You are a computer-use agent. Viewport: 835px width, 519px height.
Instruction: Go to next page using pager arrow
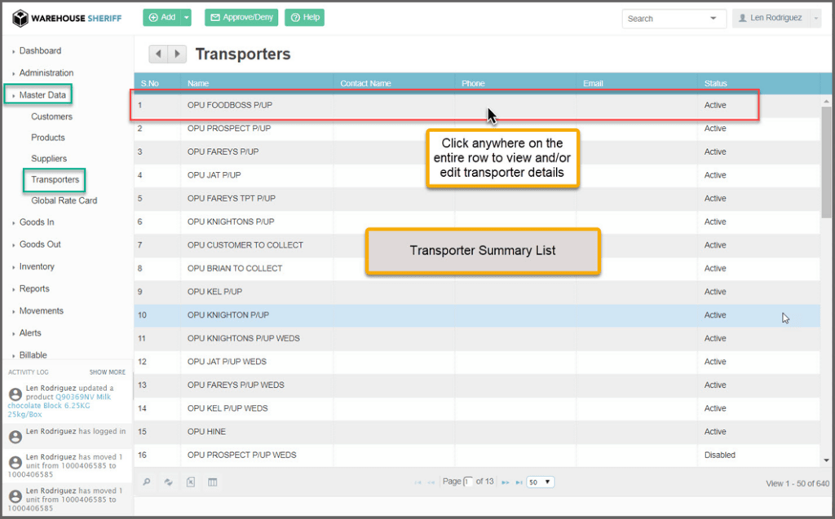coord(506,482)
